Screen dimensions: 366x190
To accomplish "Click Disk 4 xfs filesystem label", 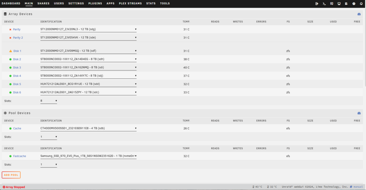I will pyautogui.click(x=288, y=76).
